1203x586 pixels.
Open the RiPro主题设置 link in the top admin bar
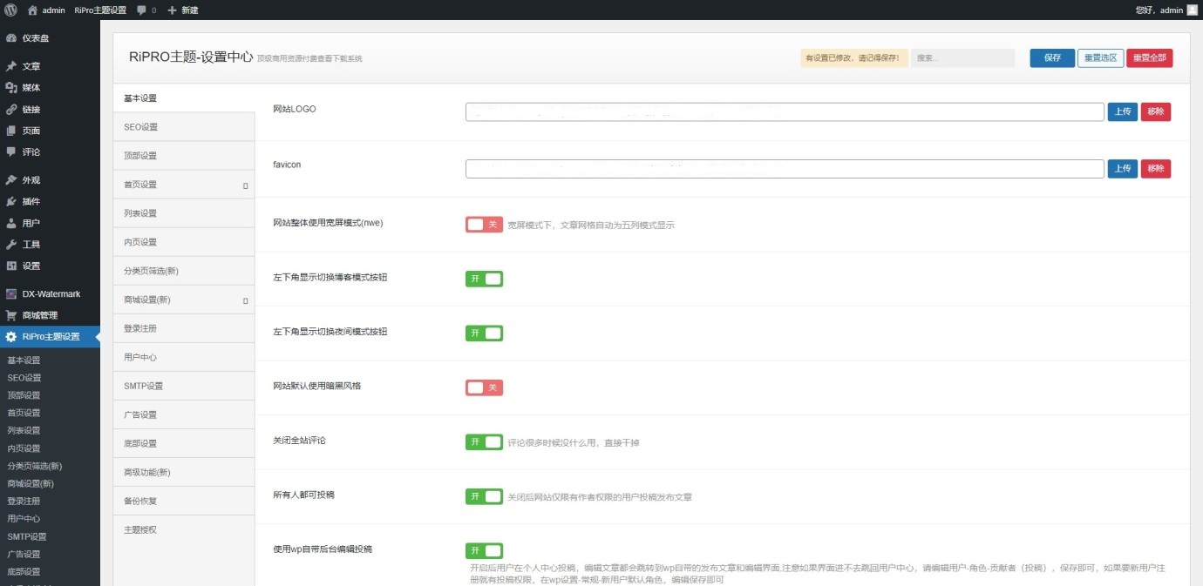(100, 10)
